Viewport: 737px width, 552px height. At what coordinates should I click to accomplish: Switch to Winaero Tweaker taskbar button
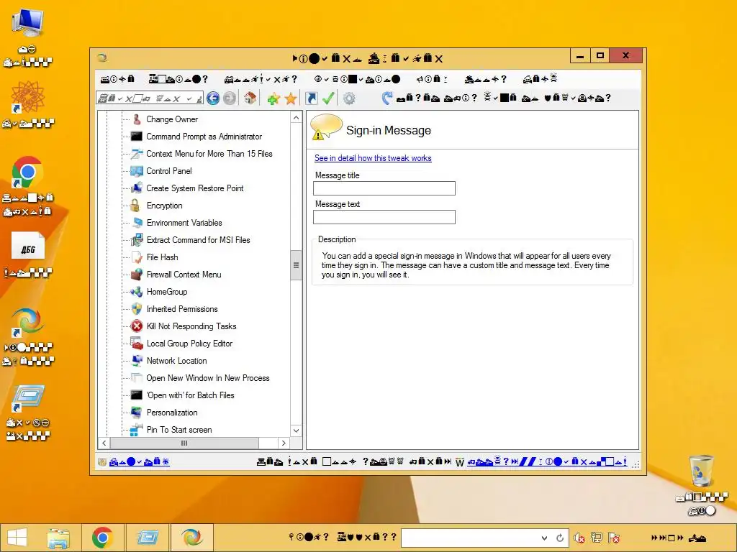[x=191, y=538]
